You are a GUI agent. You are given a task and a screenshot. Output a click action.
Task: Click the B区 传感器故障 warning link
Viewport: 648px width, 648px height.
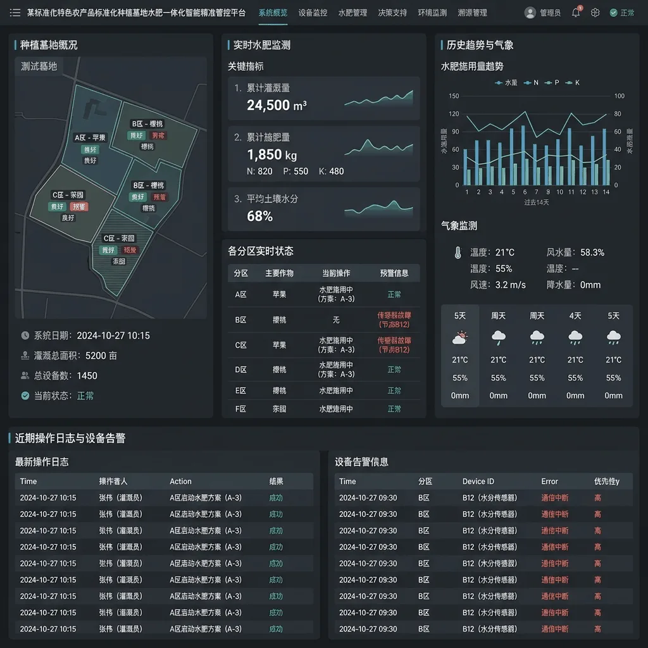point(394,320)
